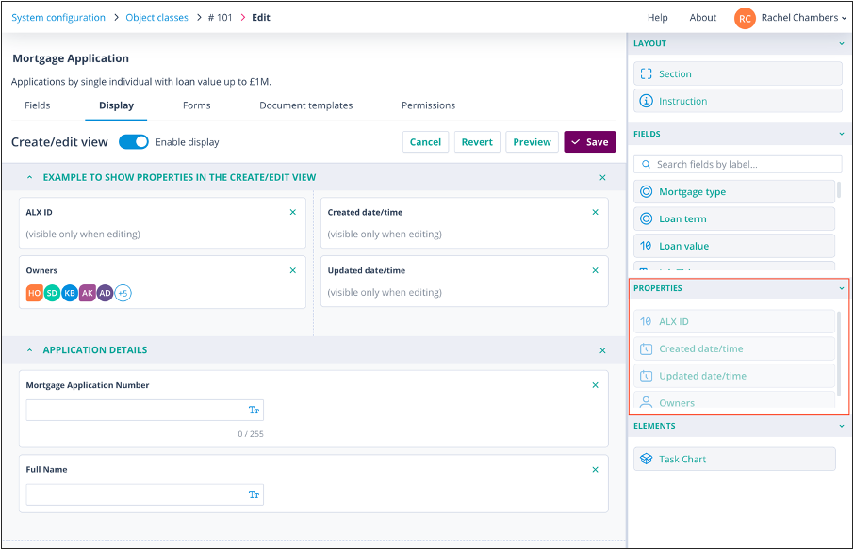Click the Mortgage Application heading text
The height and width of the screenshot is (550, 854).
tap(71, 58)
